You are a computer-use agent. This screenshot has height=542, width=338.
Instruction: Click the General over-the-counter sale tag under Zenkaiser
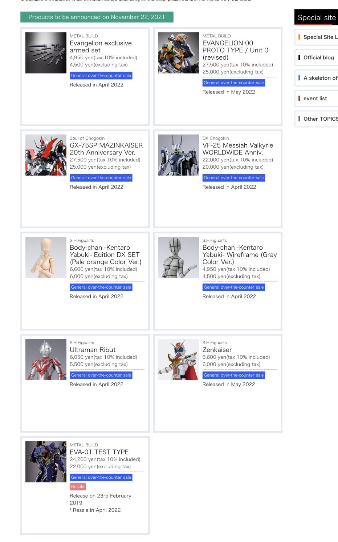(x=234, y=375)
